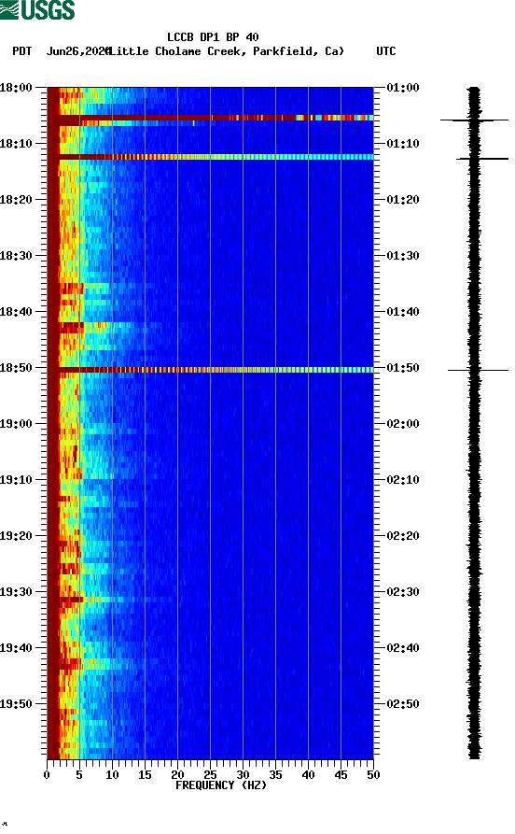Click the 35 Hz frequency tick label
Viewport: 515px width, 834px height.
point(275,775)
